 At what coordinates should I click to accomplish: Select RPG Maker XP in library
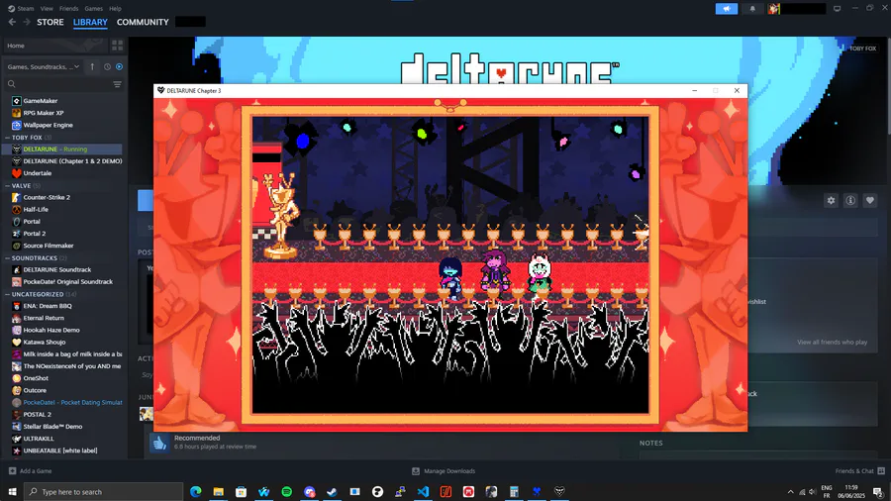[x=62, y=113]
